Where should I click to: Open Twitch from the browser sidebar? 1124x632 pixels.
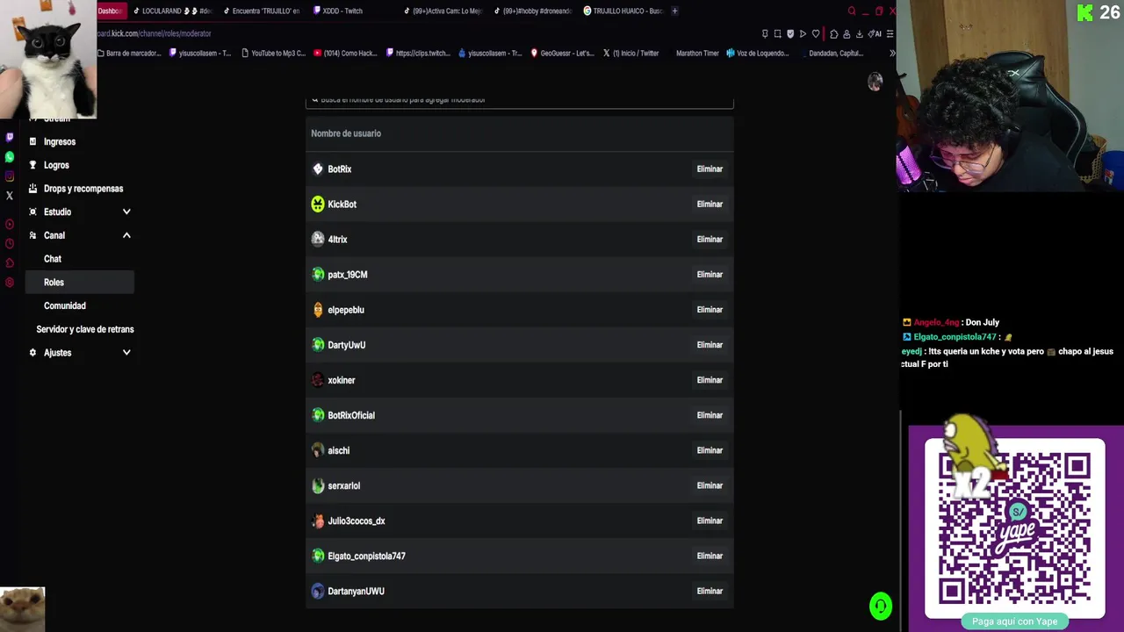pos(10,138)
